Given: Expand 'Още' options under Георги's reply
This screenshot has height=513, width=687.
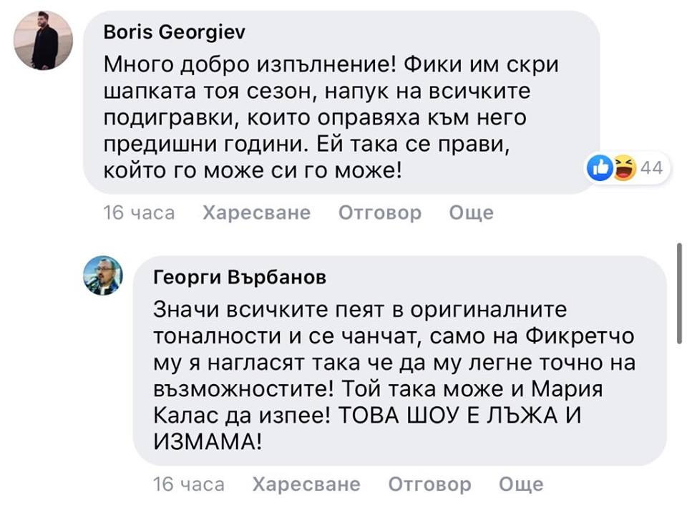Looking at the screenshot, I should point(521,484).
